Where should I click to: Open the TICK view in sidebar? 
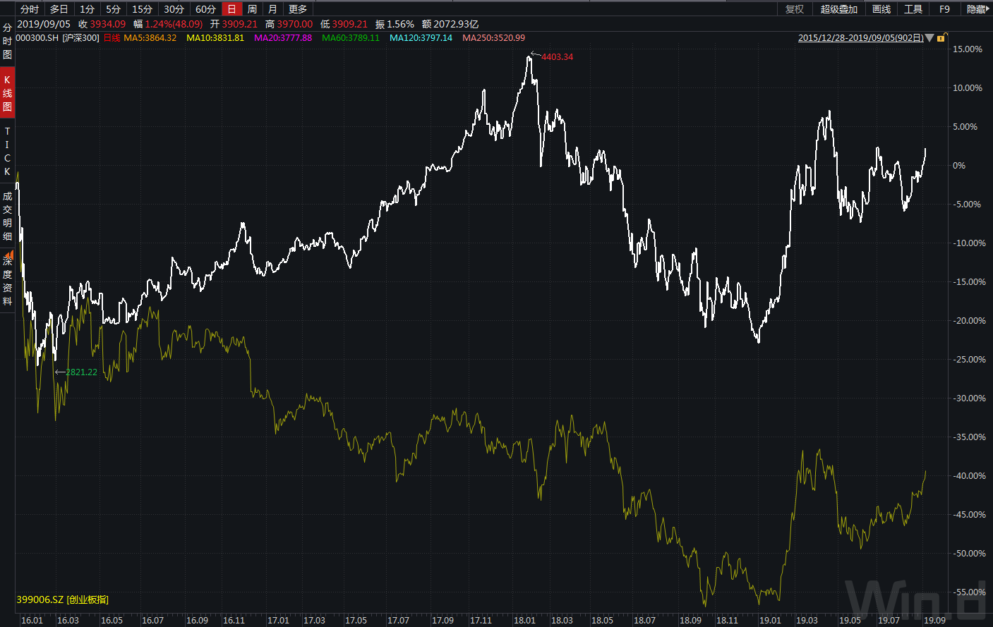(x=7, y=152)
